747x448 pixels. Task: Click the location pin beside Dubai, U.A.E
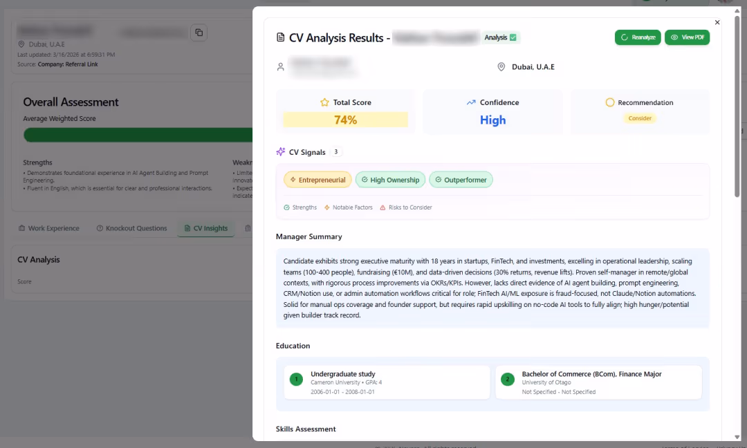point(501,66)
